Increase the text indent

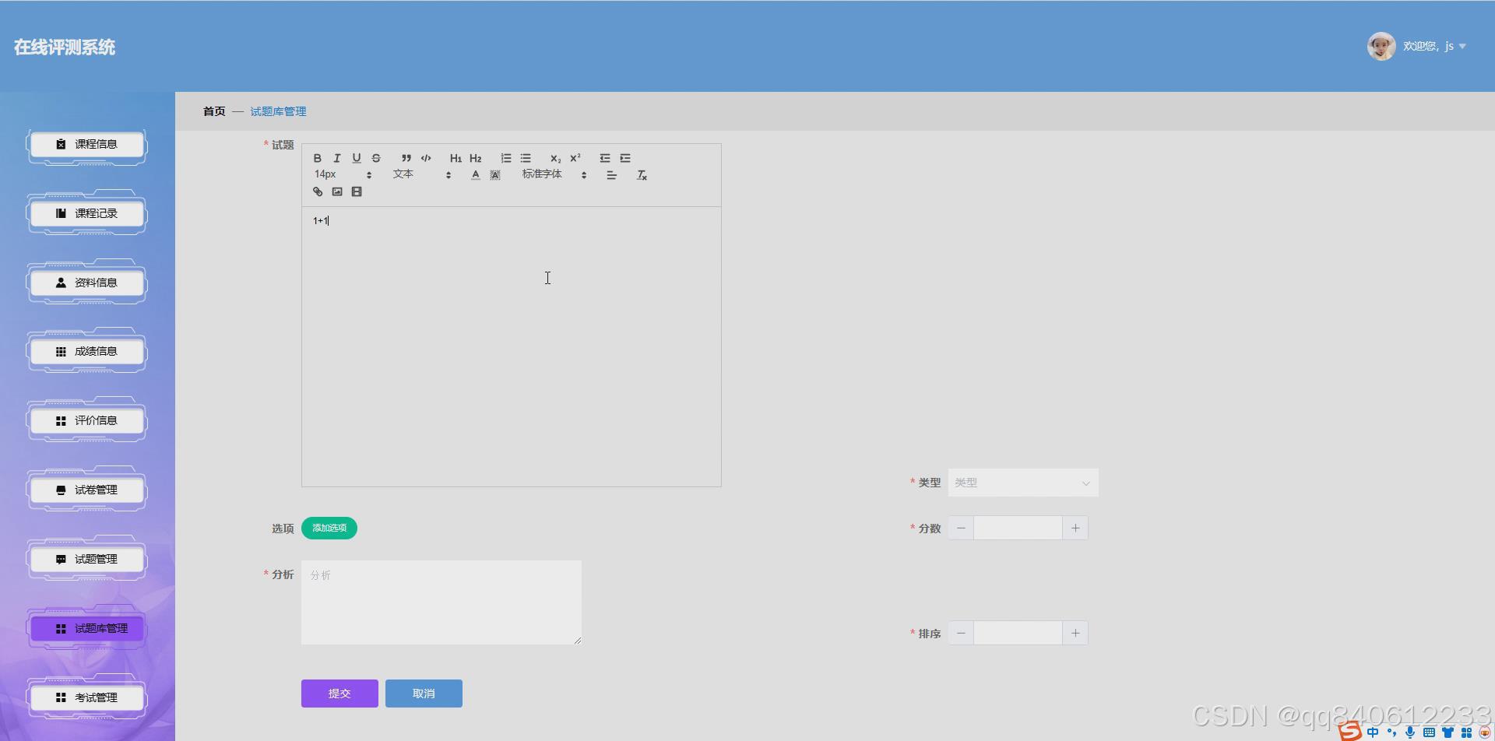point(625,158)
